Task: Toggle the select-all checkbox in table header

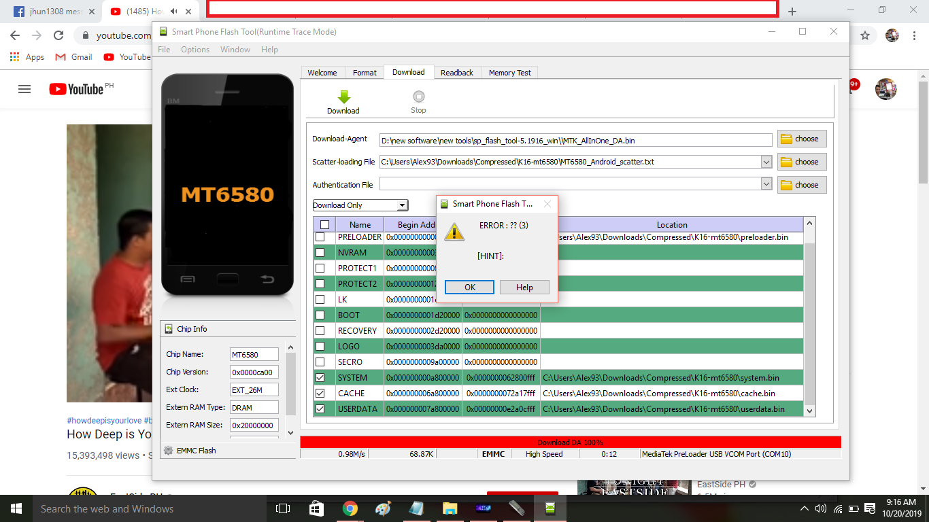Action: (x=324, y=225)
